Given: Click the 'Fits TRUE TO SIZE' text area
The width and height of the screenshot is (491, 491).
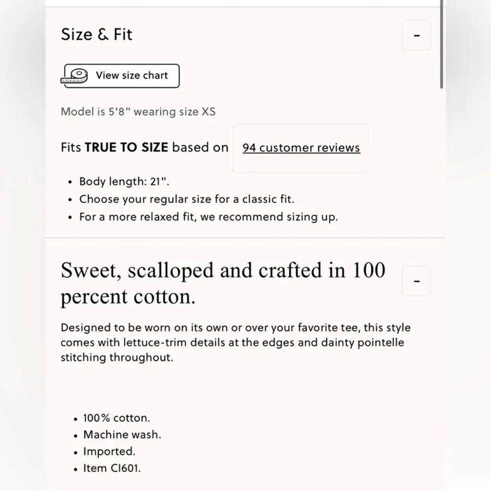Looking at the screenshot, I should point(144,147).
